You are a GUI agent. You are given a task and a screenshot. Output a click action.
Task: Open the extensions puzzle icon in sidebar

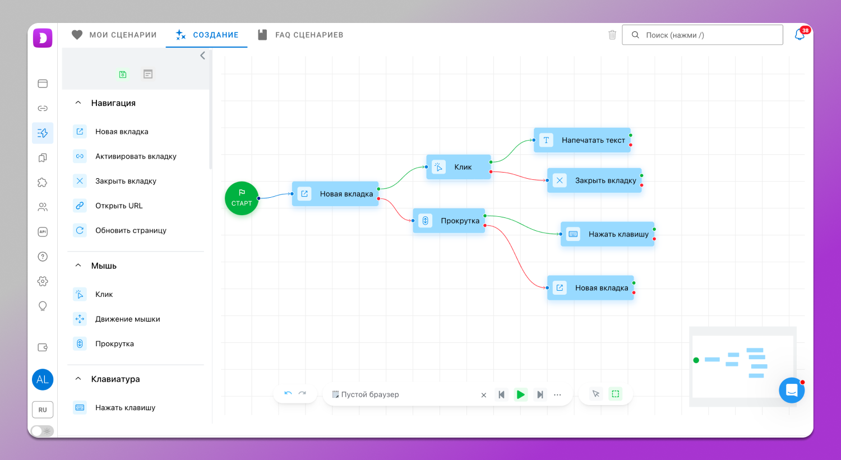[x=43, y=183]
